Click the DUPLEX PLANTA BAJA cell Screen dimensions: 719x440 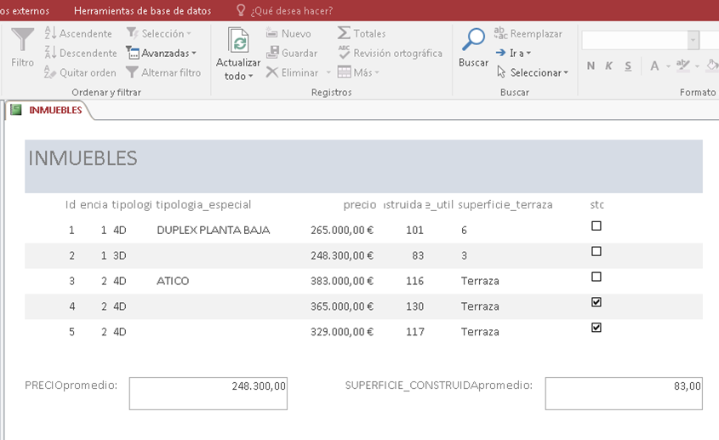point(214,231)
